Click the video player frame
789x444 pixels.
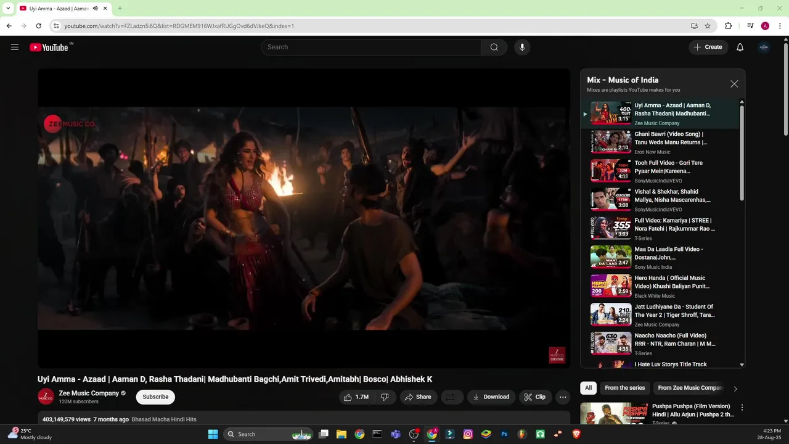[x=304, y=218]
